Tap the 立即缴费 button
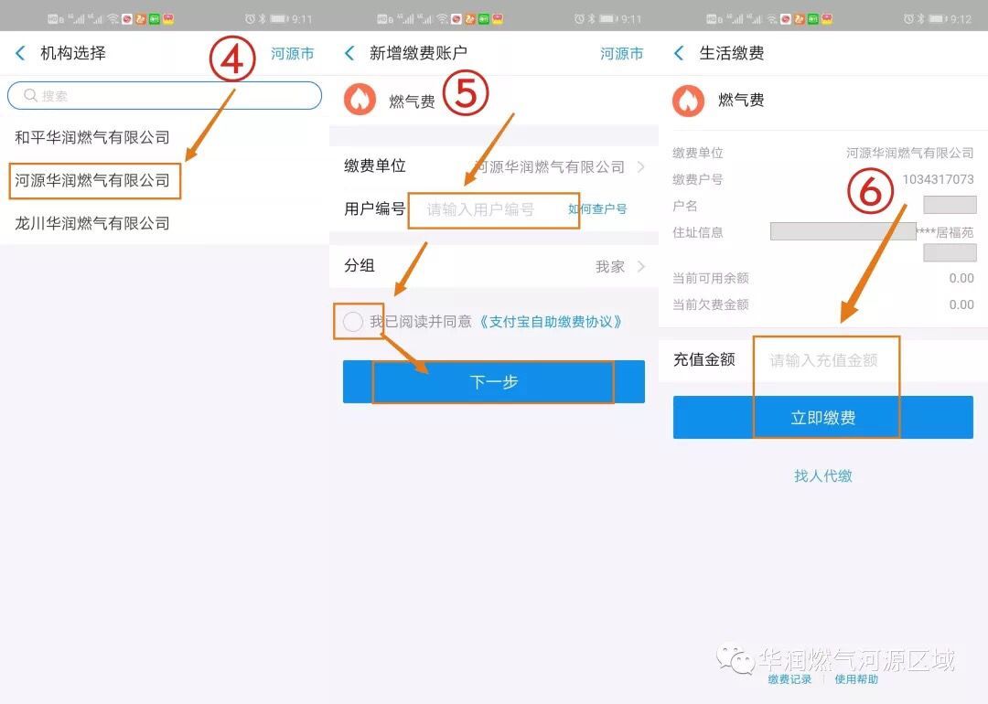 [x=822, y=418]
